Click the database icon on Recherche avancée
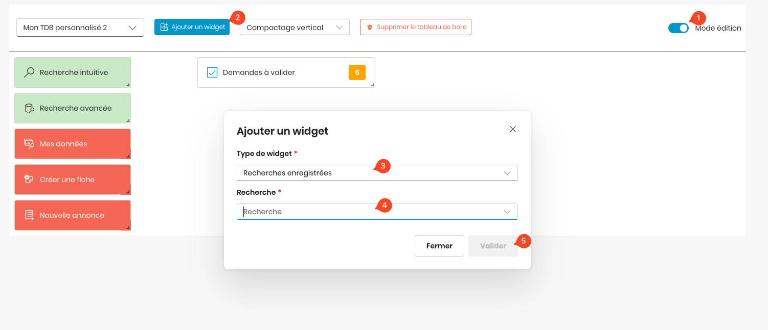Screen dimensions: 768x330 (x=29, y=108)
